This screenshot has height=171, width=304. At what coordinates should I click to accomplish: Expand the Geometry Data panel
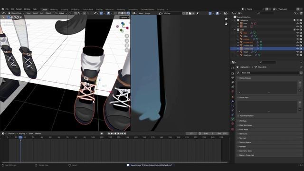(x=238, y=151)
